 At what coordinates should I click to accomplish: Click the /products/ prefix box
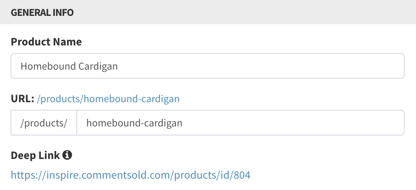[x=44, y=123]
